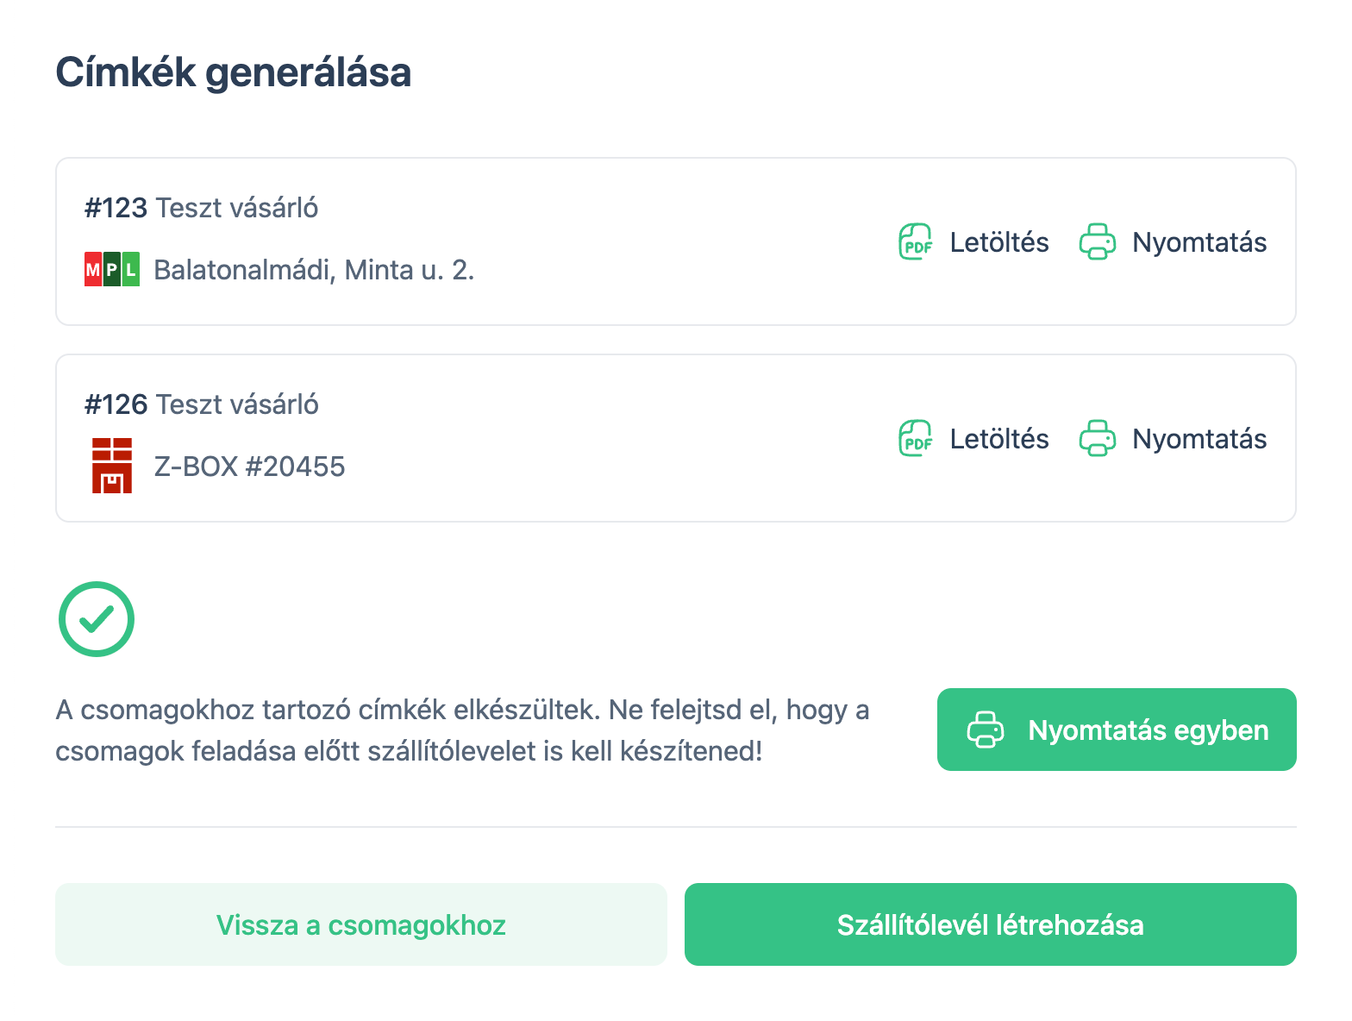Click Vissza a csomagokhoz button
1352x1021 pixels.
point(361,924)
